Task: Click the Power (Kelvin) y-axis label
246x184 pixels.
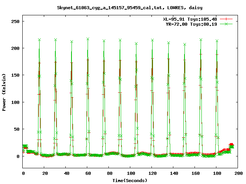Action: pos(4,92)
